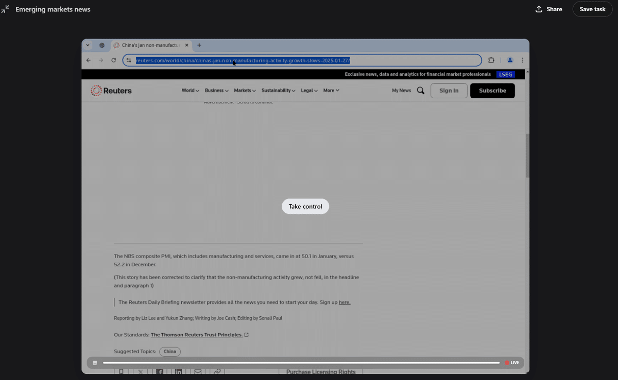Expand the World navigation menu
The width and height of the screenshot is (618, 380).
click(x=190, y=91)
